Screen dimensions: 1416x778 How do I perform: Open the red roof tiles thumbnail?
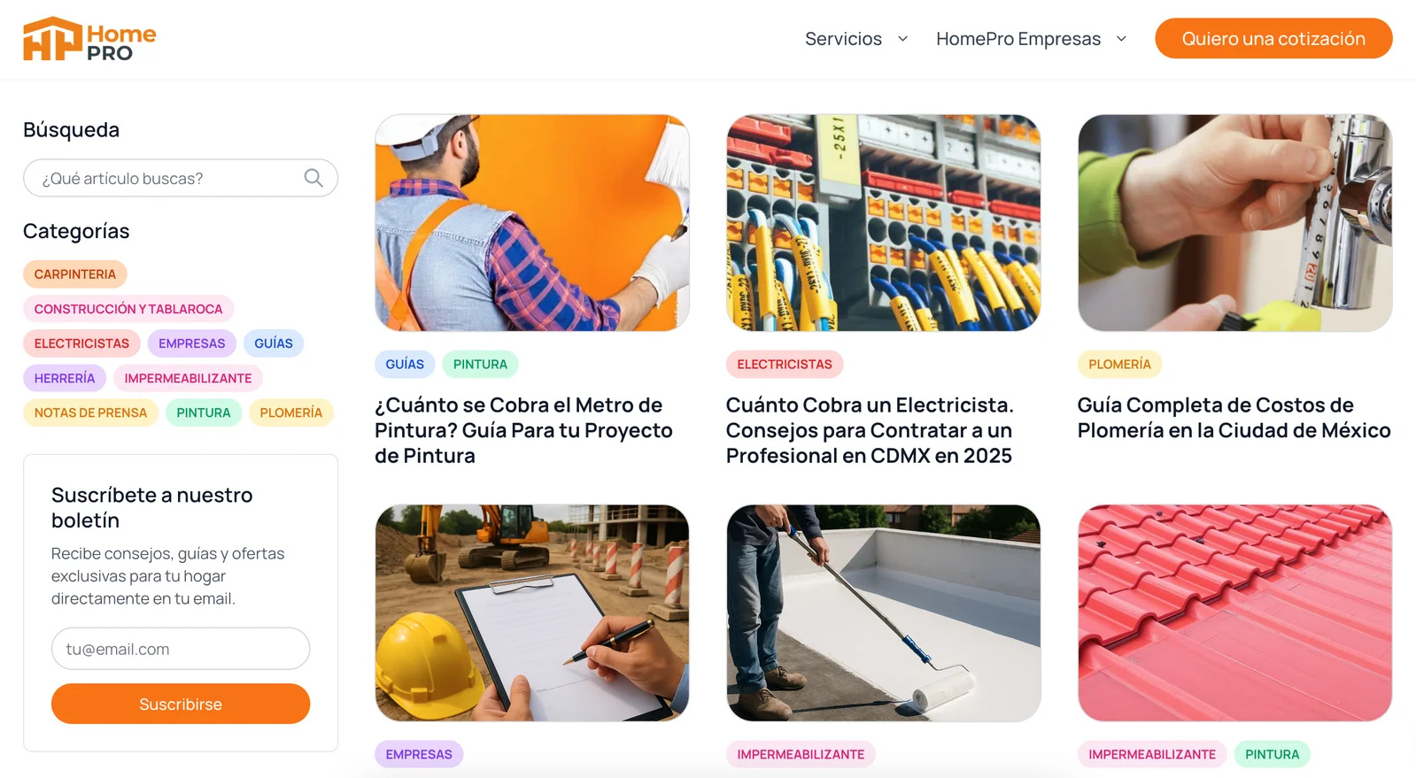(1235, 613)
